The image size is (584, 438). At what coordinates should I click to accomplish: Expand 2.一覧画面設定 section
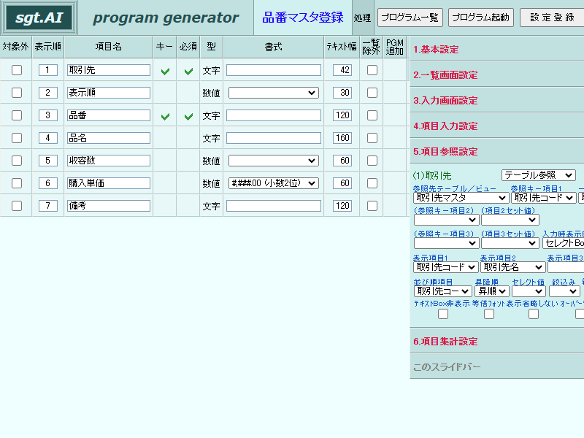click(497, 75)
